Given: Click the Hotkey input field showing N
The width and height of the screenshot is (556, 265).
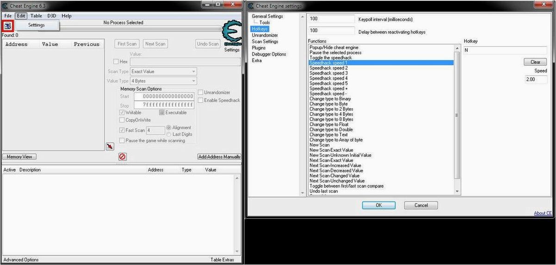Looking at the screenshot, I should pos(505,50).
